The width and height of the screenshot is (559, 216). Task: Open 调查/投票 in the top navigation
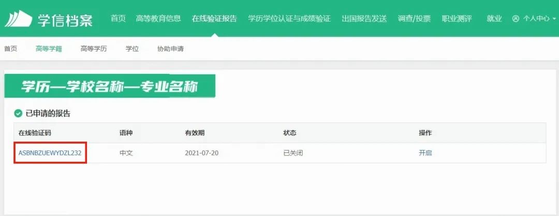click(414, 19)
